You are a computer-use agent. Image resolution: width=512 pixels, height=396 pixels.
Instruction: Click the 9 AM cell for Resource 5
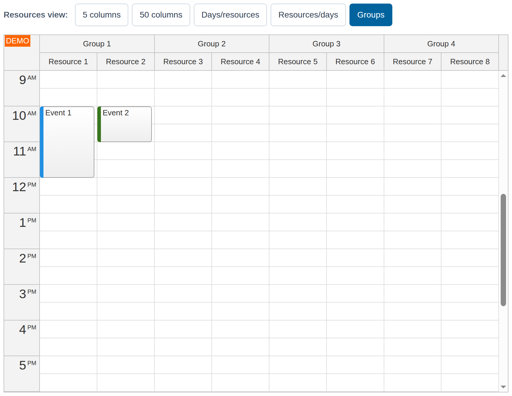pyautogui.click(x=298, y=80)
